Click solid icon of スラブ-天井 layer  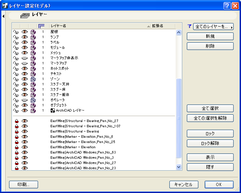point(33,84)
